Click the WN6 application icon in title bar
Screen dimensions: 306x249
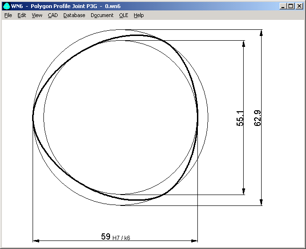[6, 6]
